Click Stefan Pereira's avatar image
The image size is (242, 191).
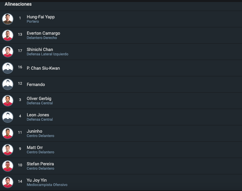pyautogui.click(x=8, y=166)
